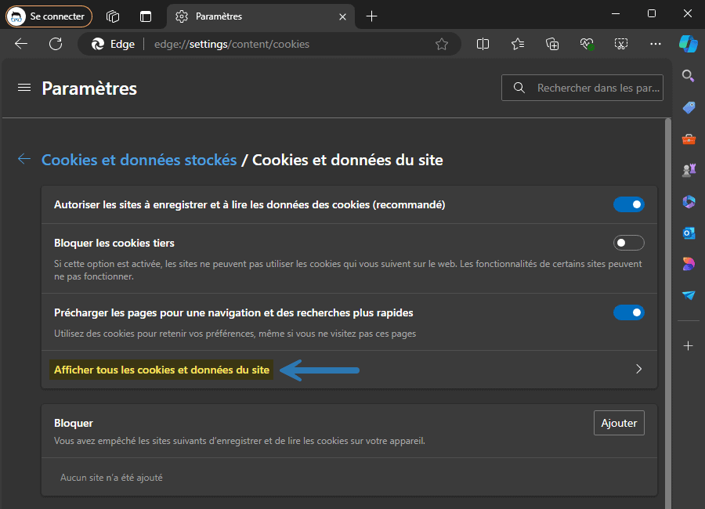Select the Paramètres tab
Screen dimensions: 705x509
[260, 16]
